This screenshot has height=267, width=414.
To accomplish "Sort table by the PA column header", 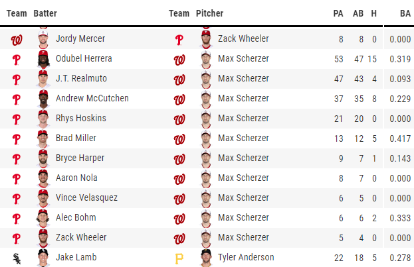I will [338, 13].
